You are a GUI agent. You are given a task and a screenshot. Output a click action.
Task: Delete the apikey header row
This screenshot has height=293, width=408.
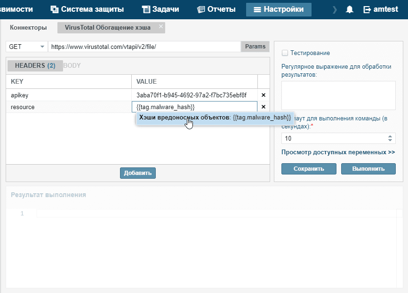click(x=264, y=95)
